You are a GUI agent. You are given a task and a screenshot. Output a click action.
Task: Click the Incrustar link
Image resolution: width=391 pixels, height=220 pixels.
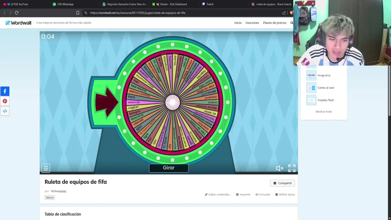pos(263,194)
